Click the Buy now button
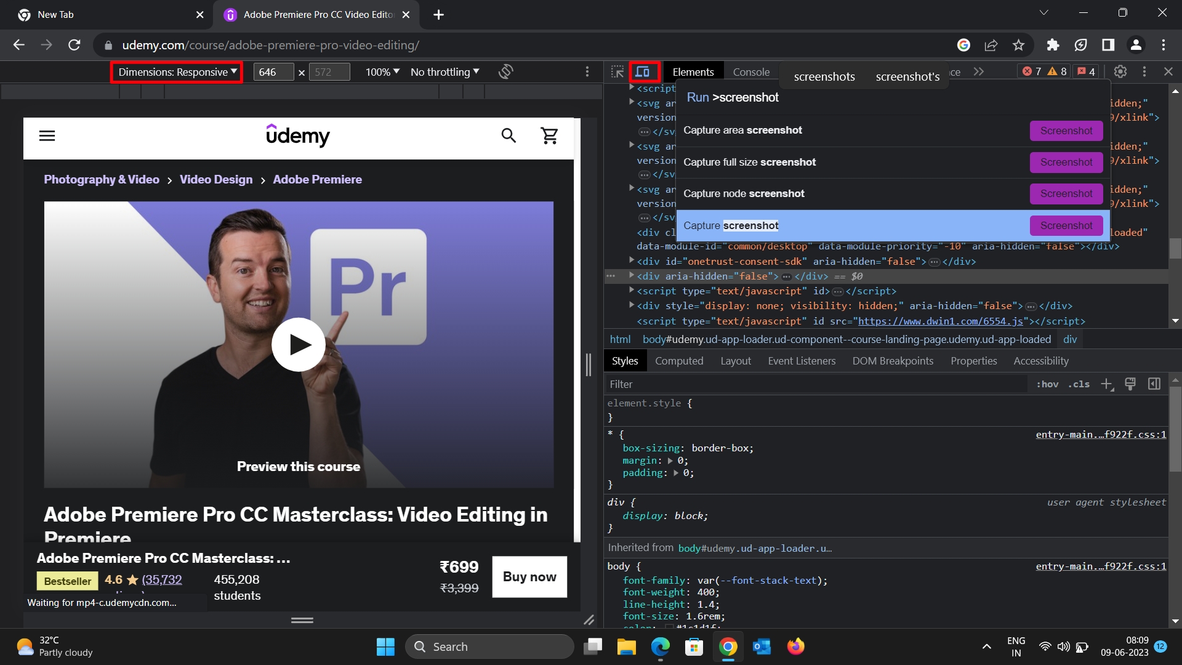This screenshot has width=1182, height=665. coord(529,577)
